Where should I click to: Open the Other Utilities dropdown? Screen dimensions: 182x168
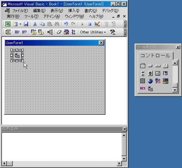coord(93,32)
